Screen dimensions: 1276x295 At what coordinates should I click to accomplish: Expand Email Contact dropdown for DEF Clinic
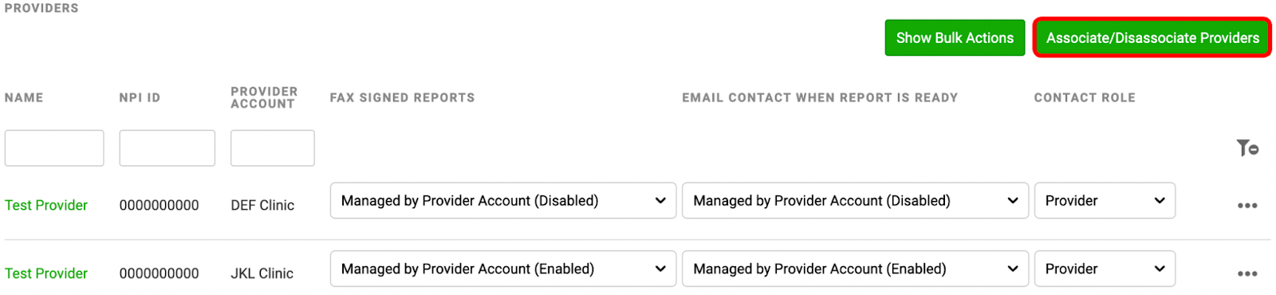tap(855, 201)
